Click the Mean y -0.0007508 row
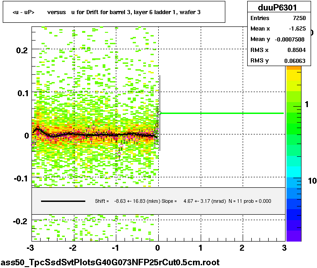The height and width of the screenshot is (268, 317). [x=278, y=39]
